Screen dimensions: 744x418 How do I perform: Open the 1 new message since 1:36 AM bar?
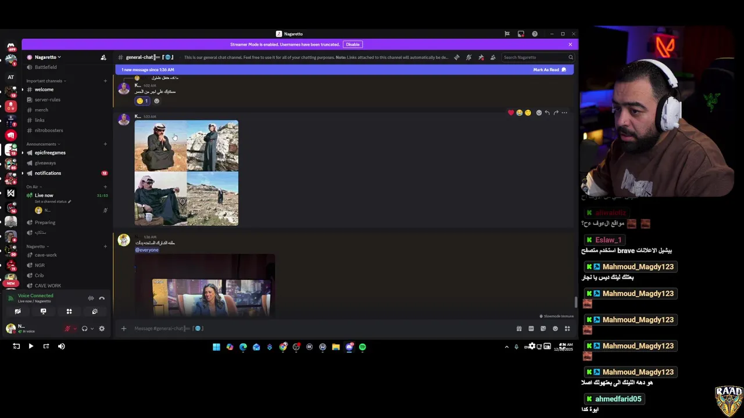(344, 70)
